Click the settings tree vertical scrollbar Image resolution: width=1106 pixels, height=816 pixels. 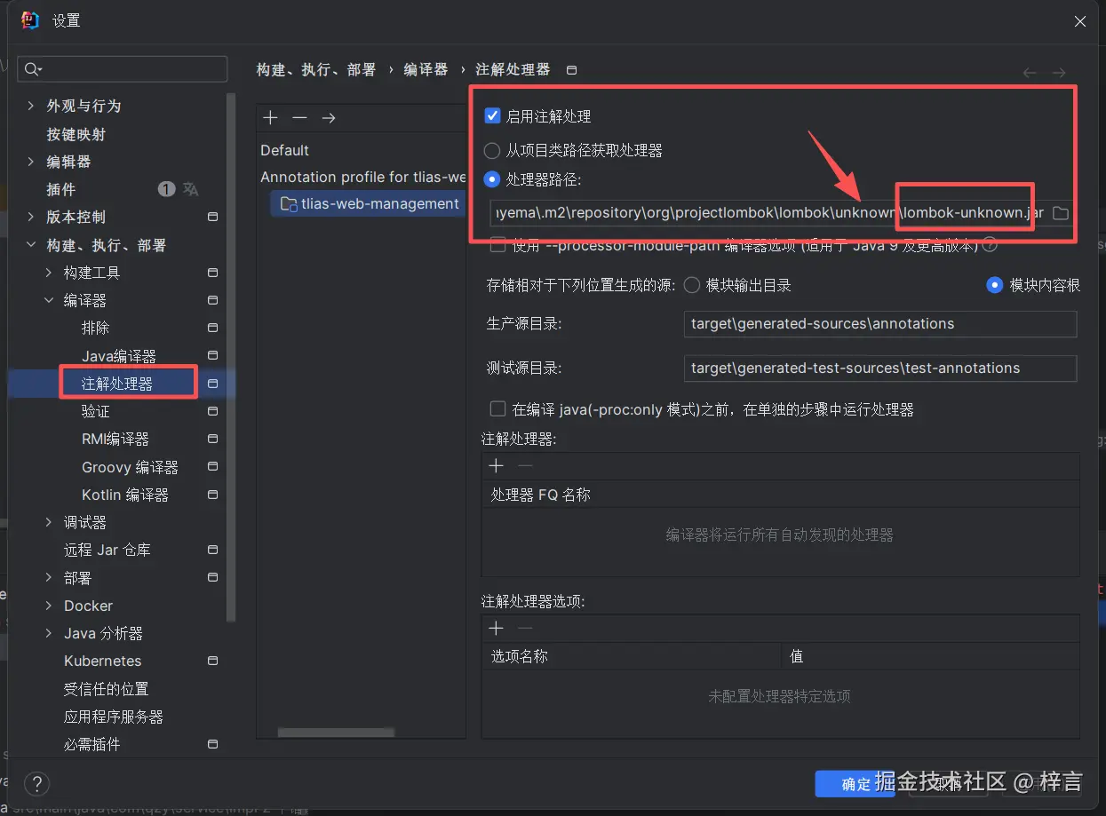click(232, 355)
